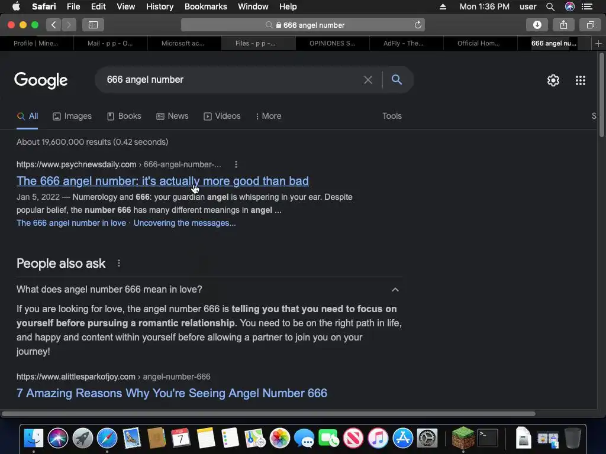Open The 666 angel number result link

[x=163, y=181]
